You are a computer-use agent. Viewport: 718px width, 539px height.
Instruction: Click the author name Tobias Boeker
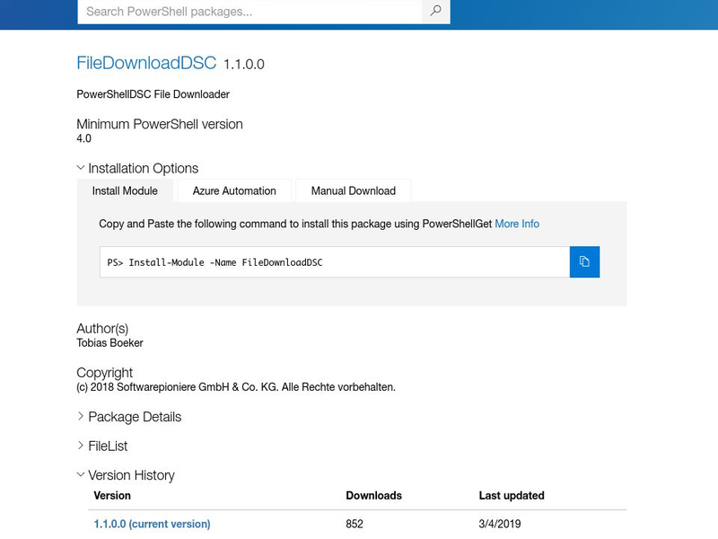[x=109, y=343]
